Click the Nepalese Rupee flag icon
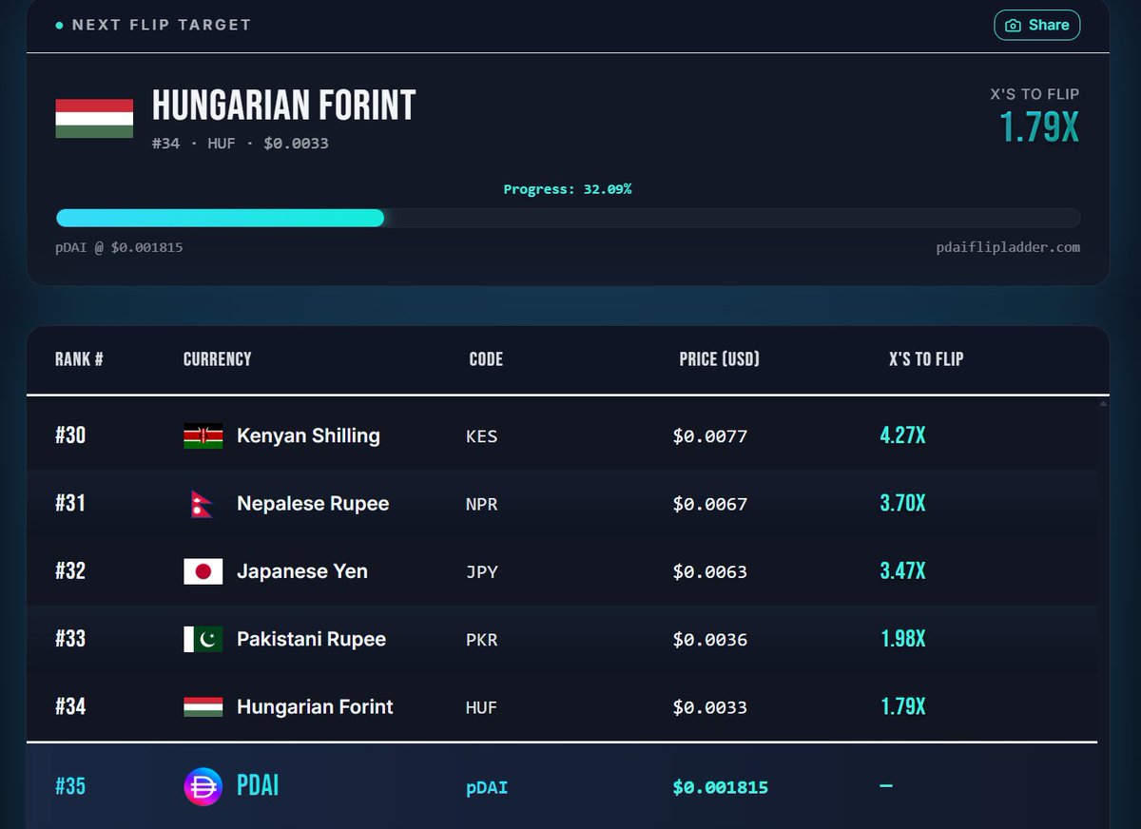Viewport: 1141px width, 829px height. pos(203,504)
